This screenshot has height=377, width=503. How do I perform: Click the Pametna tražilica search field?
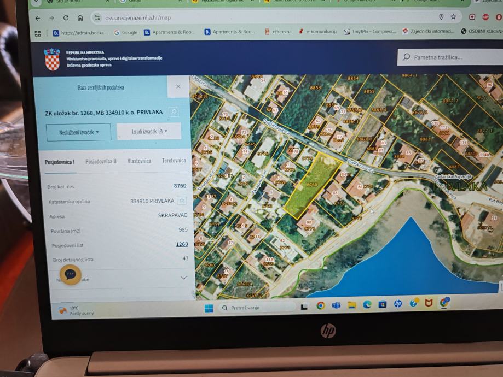coord(450,57)
